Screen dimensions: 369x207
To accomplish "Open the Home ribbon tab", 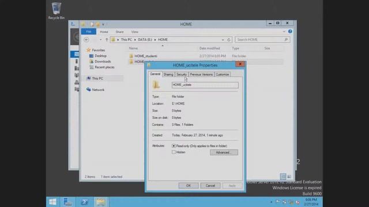I will tap(104, 32).
